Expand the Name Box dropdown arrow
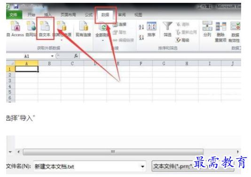This screenshot has height=177, width=251. click(52, 56)
